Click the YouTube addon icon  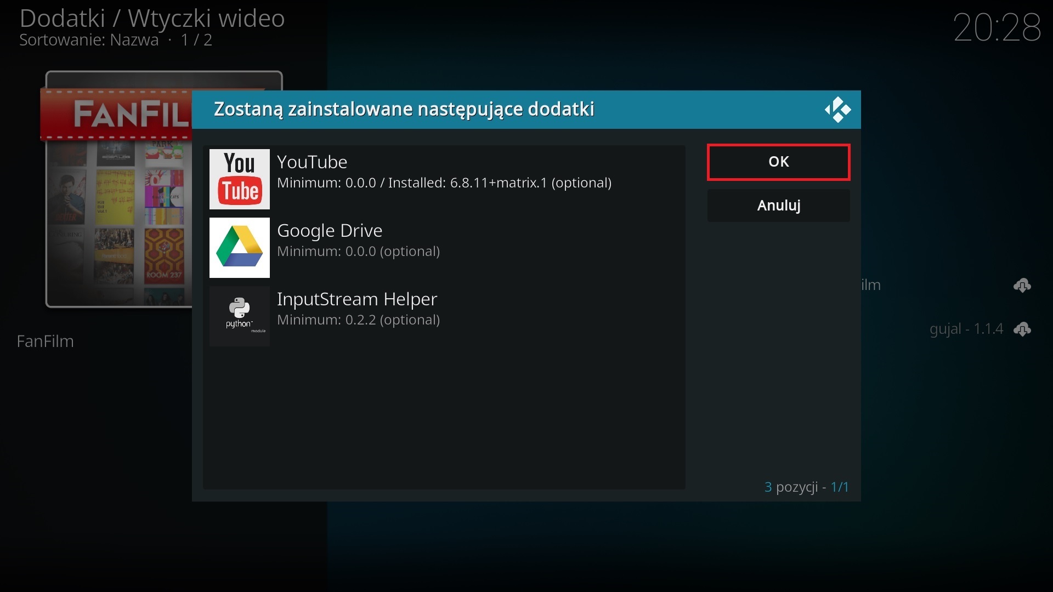point(239,179)
